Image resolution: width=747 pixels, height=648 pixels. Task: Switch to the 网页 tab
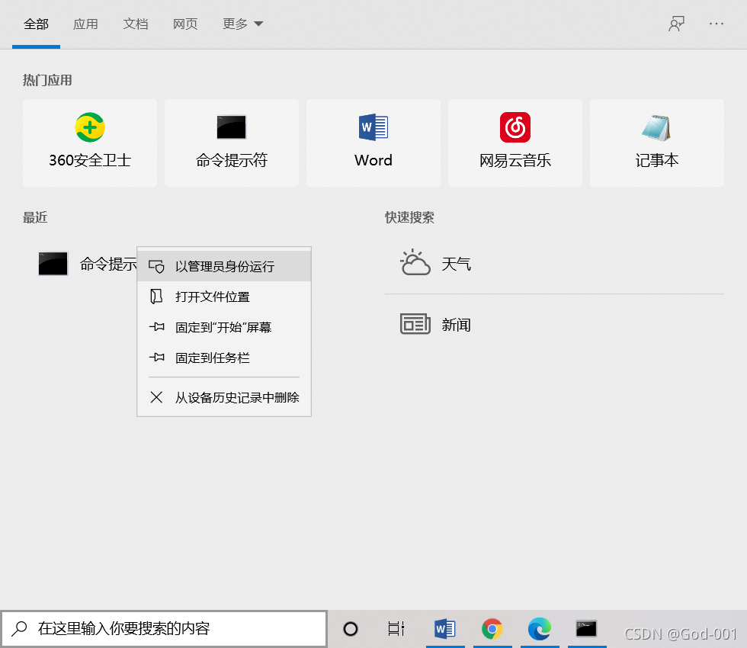(x=185, y=24)
